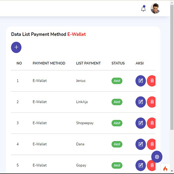Viewport: 174px width, 174px height.
Task: Click the NO column header
Action: pos(19,63)
